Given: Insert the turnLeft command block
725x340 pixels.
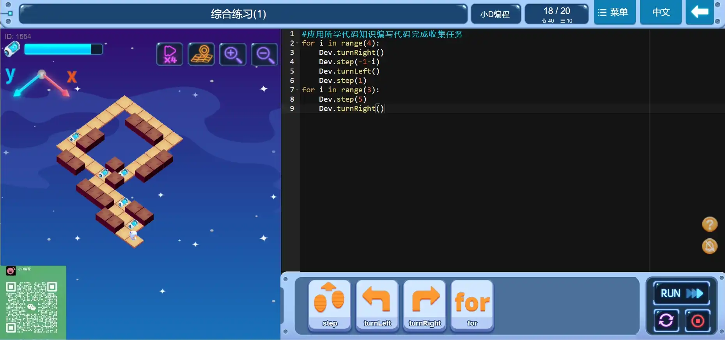Looking at the screenshot, I should [x=377, y=305].
